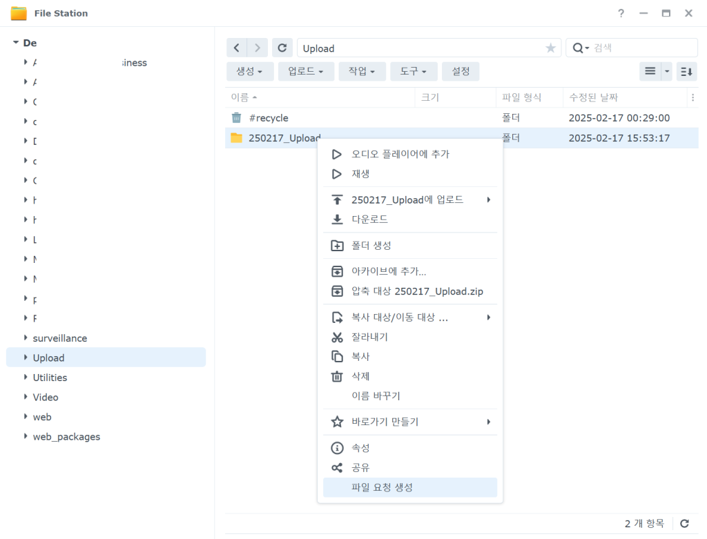Go forward with the right arrow button

point(258,48)
